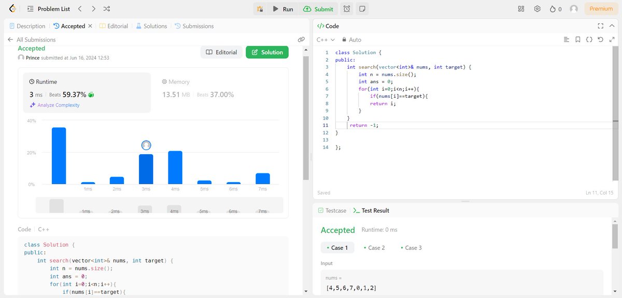Click the 4ms mini range bar below chart
The height and width of the screenshot is (298, 622).
point(175,210)
